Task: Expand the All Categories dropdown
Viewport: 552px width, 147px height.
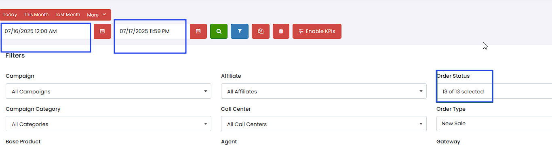Action: (x=108, y=124)
